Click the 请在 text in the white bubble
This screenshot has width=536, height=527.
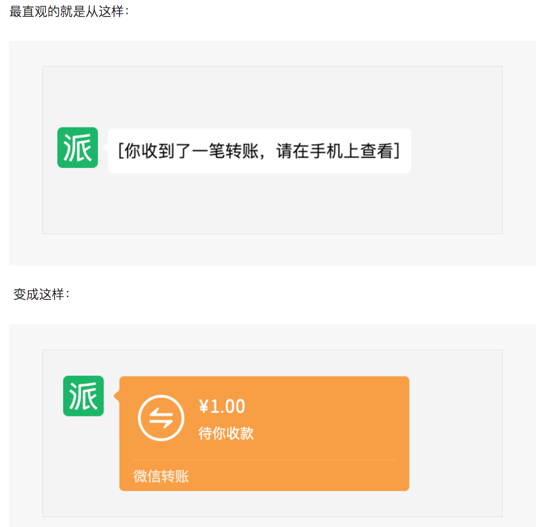292,151
